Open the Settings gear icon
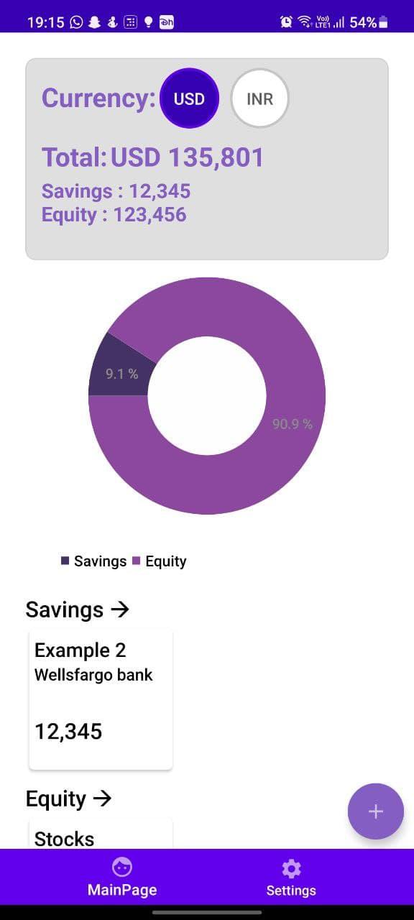Screen dimensions: 414x920 291,868
